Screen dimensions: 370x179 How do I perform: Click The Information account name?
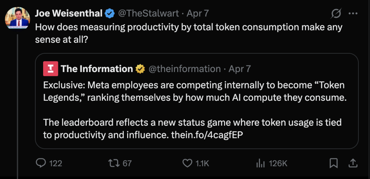tap(97, 69)
